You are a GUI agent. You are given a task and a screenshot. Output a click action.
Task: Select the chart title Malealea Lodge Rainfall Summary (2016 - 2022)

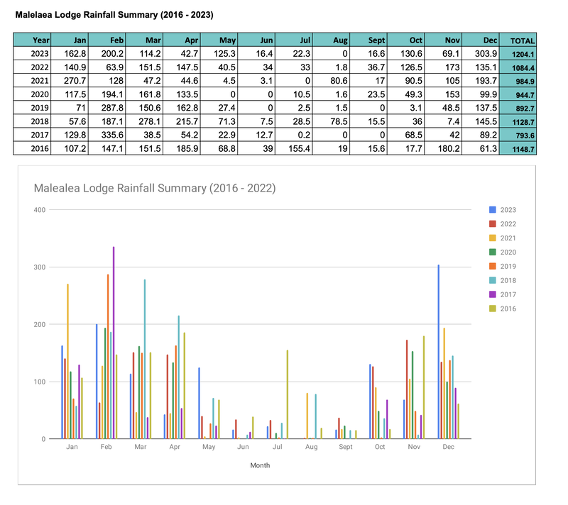(155, 188)
